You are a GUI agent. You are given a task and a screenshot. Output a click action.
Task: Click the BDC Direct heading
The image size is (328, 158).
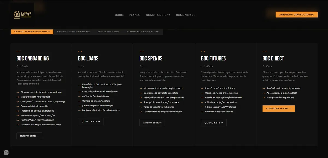(273, 58)
